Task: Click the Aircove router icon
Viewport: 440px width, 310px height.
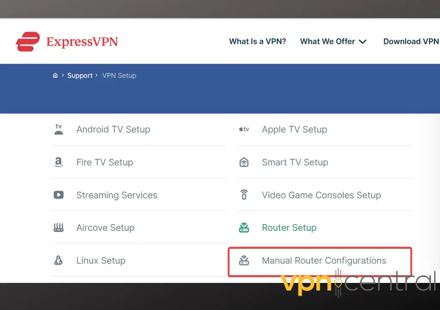Action: pyautogui.click(x=58, y=228)
